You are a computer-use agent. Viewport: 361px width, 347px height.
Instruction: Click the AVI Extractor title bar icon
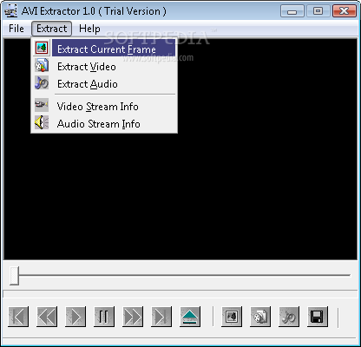point(10,11)
